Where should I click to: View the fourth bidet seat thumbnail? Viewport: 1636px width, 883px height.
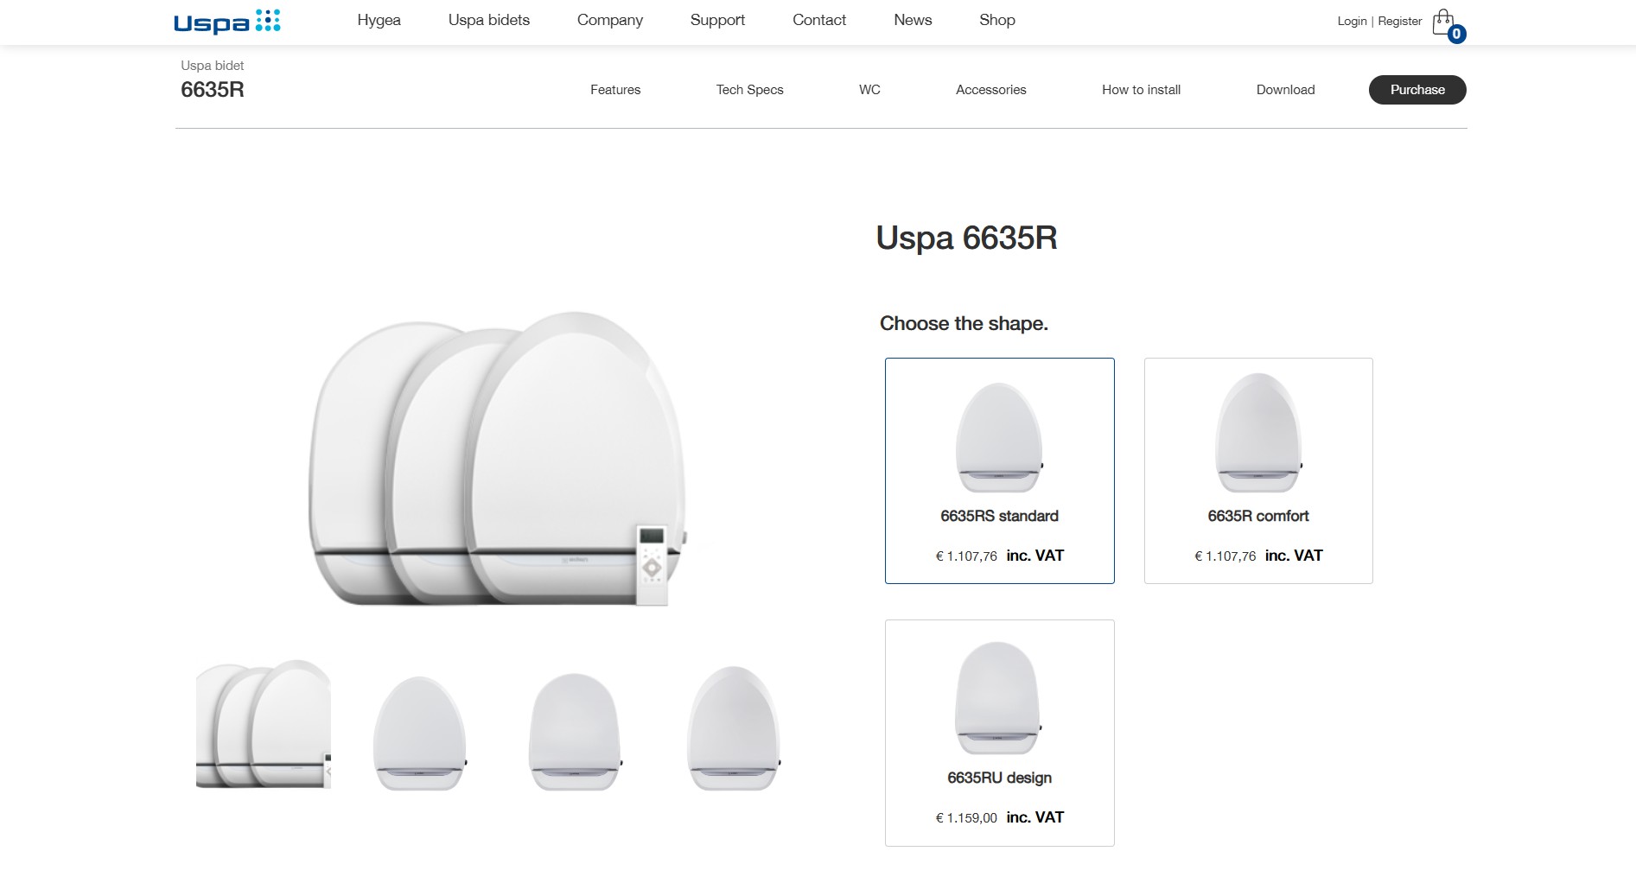pyautogui.click(x=734, y=728)
